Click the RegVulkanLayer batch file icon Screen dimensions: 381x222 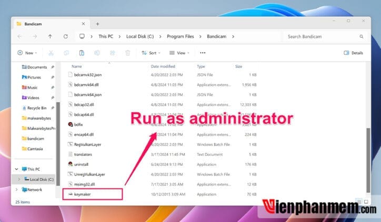click(x=70, y=144)
